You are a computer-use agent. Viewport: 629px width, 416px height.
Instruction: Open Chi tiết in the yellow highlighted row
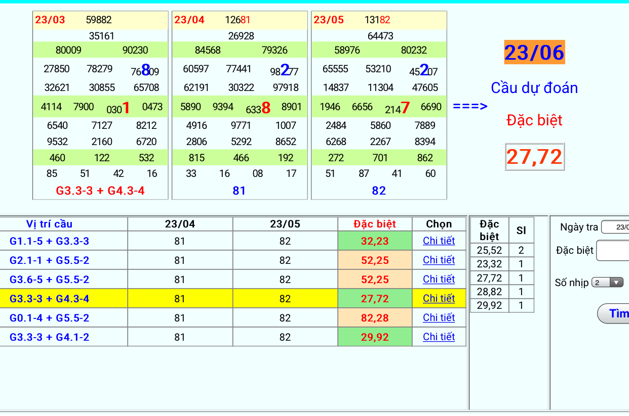[439, 299]
